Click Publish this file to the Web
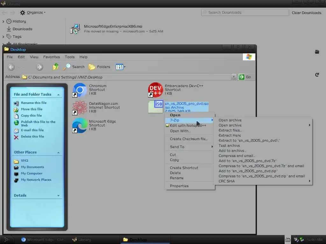 click(38, 124)
